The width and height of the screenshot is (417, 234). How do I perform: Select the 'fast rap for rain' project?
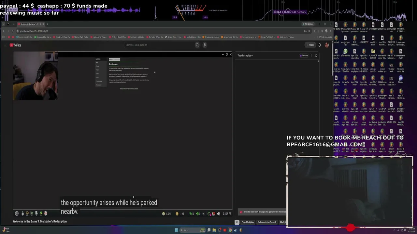point(345,80)
